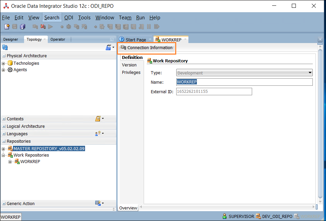Click the Save All floppy icon
The image size is (326, 221).
(x=22, y=27)
